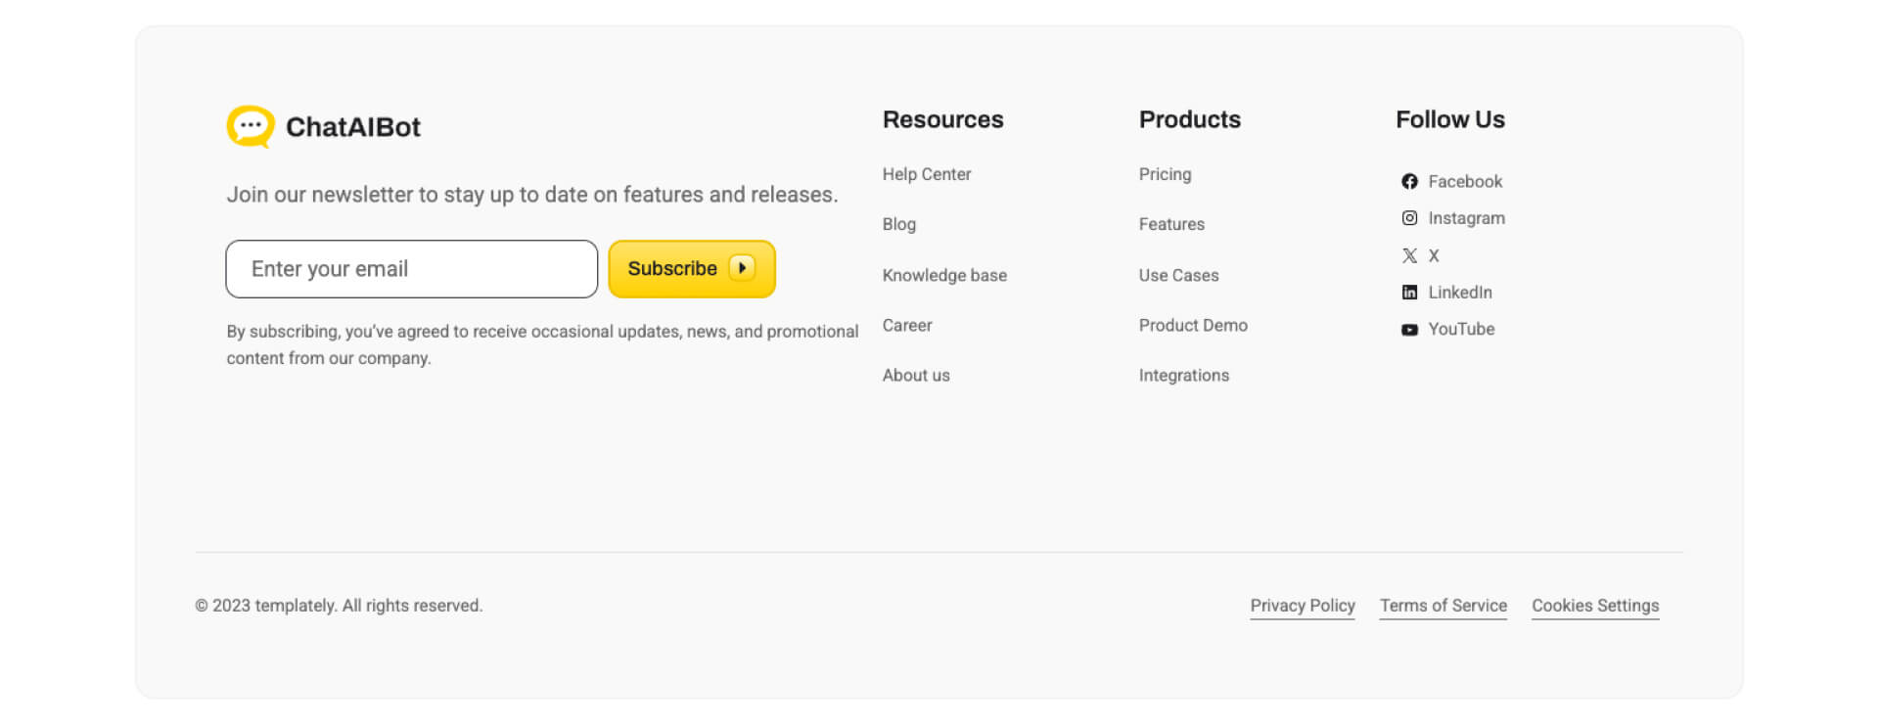Launch the Product Demo link
This screenshot has height=725, width=1879.
1193,325
